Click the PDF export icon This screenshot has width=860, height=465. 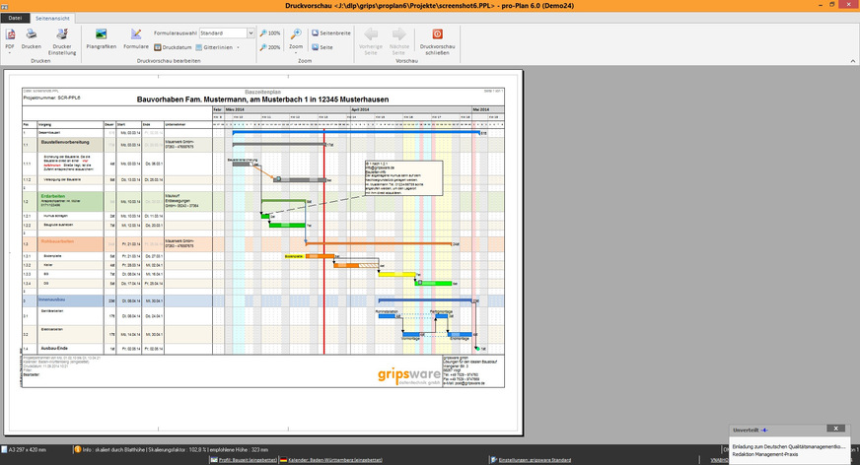pyautogui.click(x=10, y=33)
